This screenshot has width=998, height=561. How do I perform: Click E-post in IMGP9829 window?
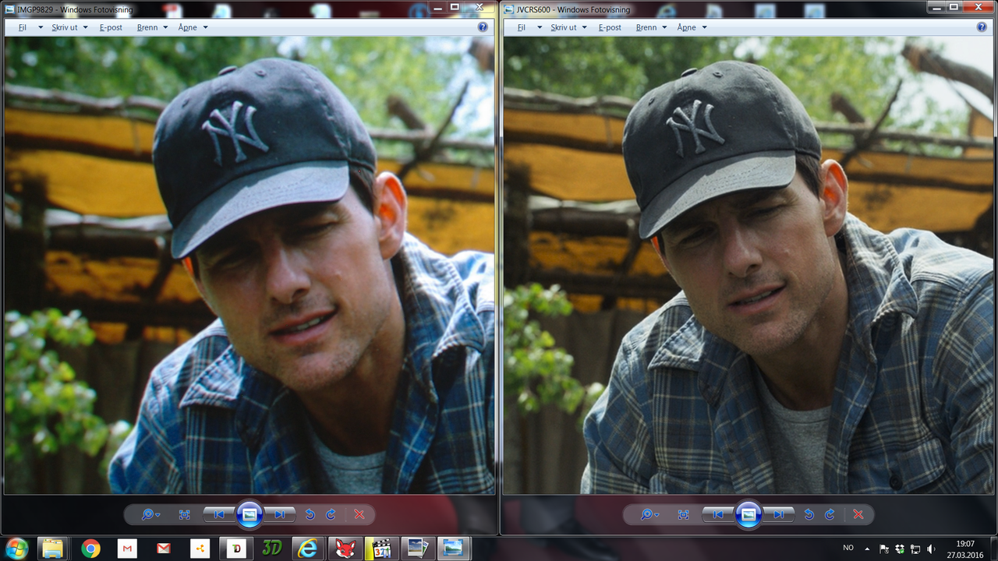(x=111, y=27)
